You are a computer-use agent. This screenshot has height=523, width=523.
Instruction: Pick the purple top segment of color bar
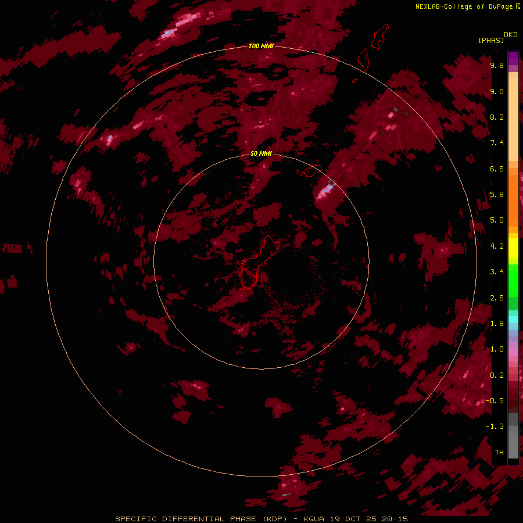513,58
